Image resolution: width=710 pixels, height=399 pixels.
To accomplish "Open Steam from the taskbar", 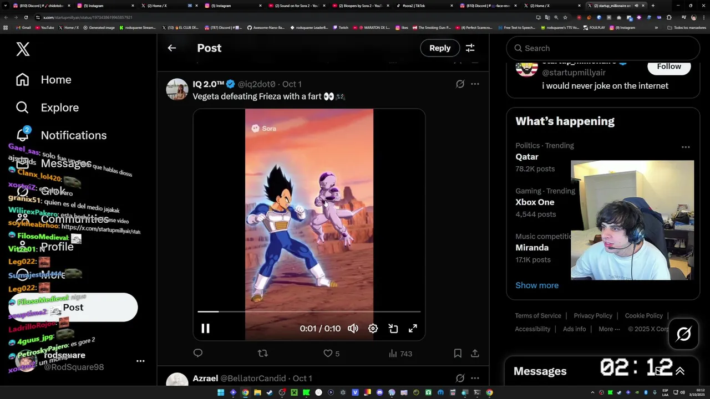I will (x=270, y=393).
